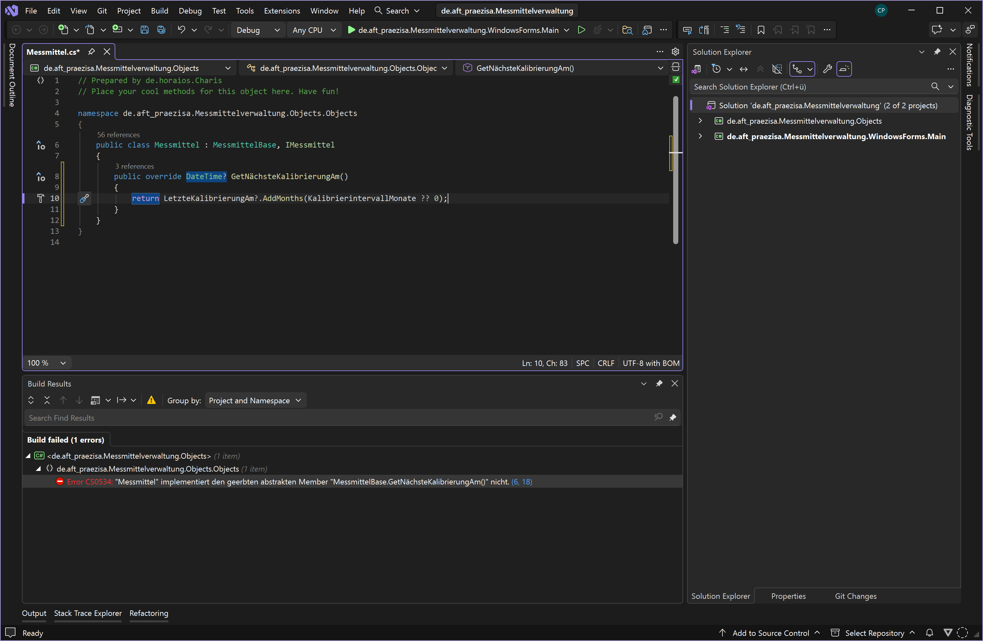Expand de.aft_praezisa.Messmittelverwaltung.Objects project node
The height and width of the screenshot is (641, 983).
pyautogui.click(x=701, y=120)
